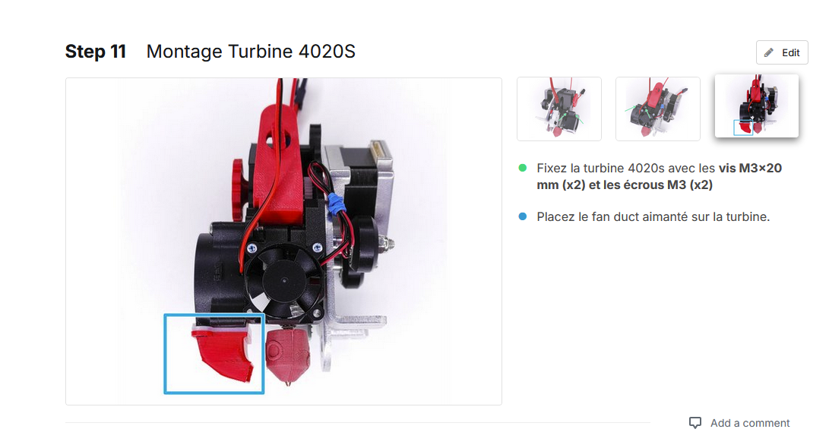Click the blue bullet marker
This screenshot has height=448, width=829.
click(x=522, y=216)
